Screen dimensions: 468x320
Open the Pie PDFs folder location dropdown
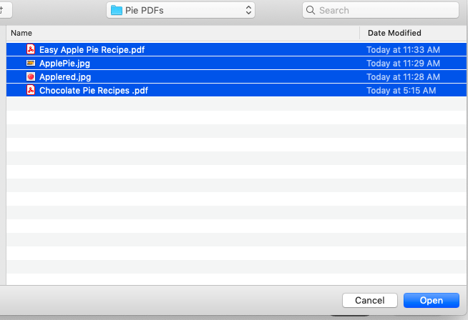point(180,10)
